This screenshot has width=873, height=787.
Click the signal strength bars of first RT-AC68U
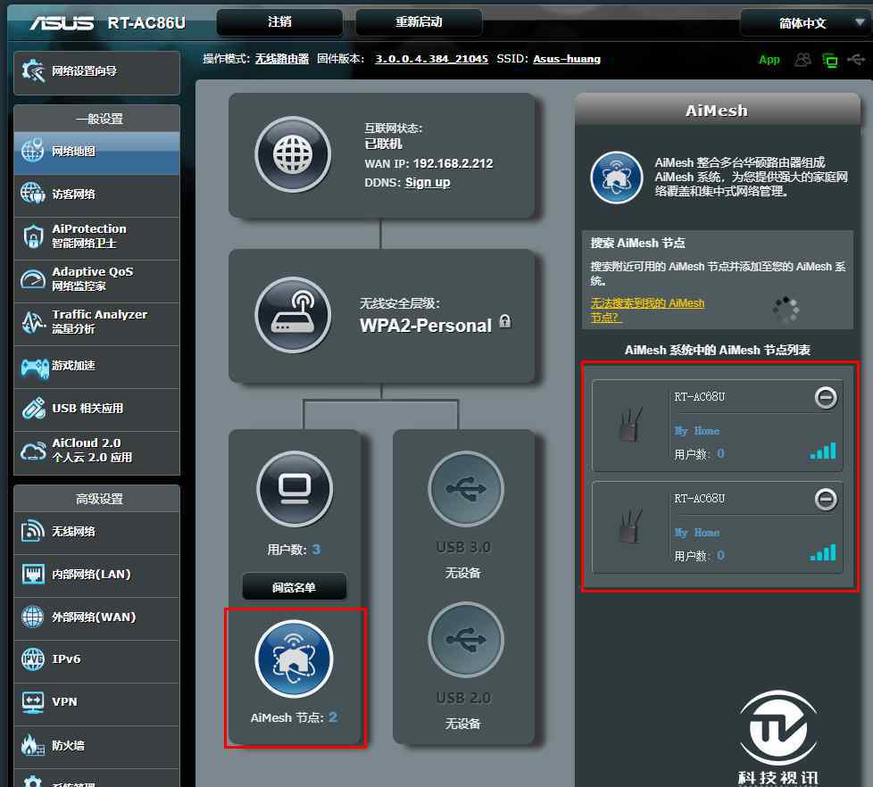[823, 451]
